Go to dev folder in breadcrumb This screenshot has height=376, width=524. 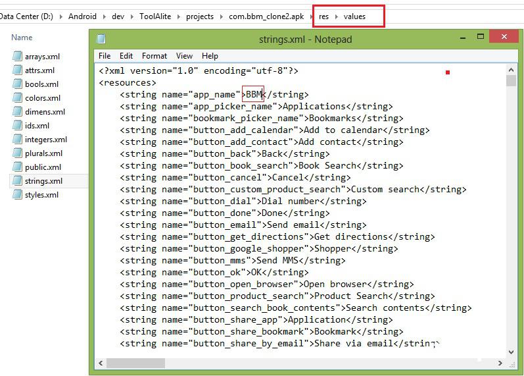click(x=118, y=16)
